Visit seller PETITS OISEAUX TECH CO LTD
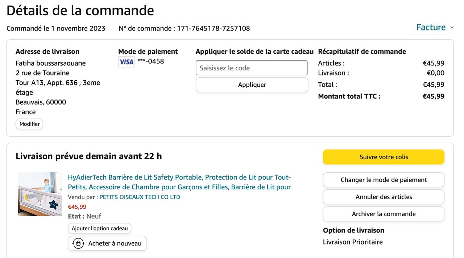464x258 pixels. [140, 197]
